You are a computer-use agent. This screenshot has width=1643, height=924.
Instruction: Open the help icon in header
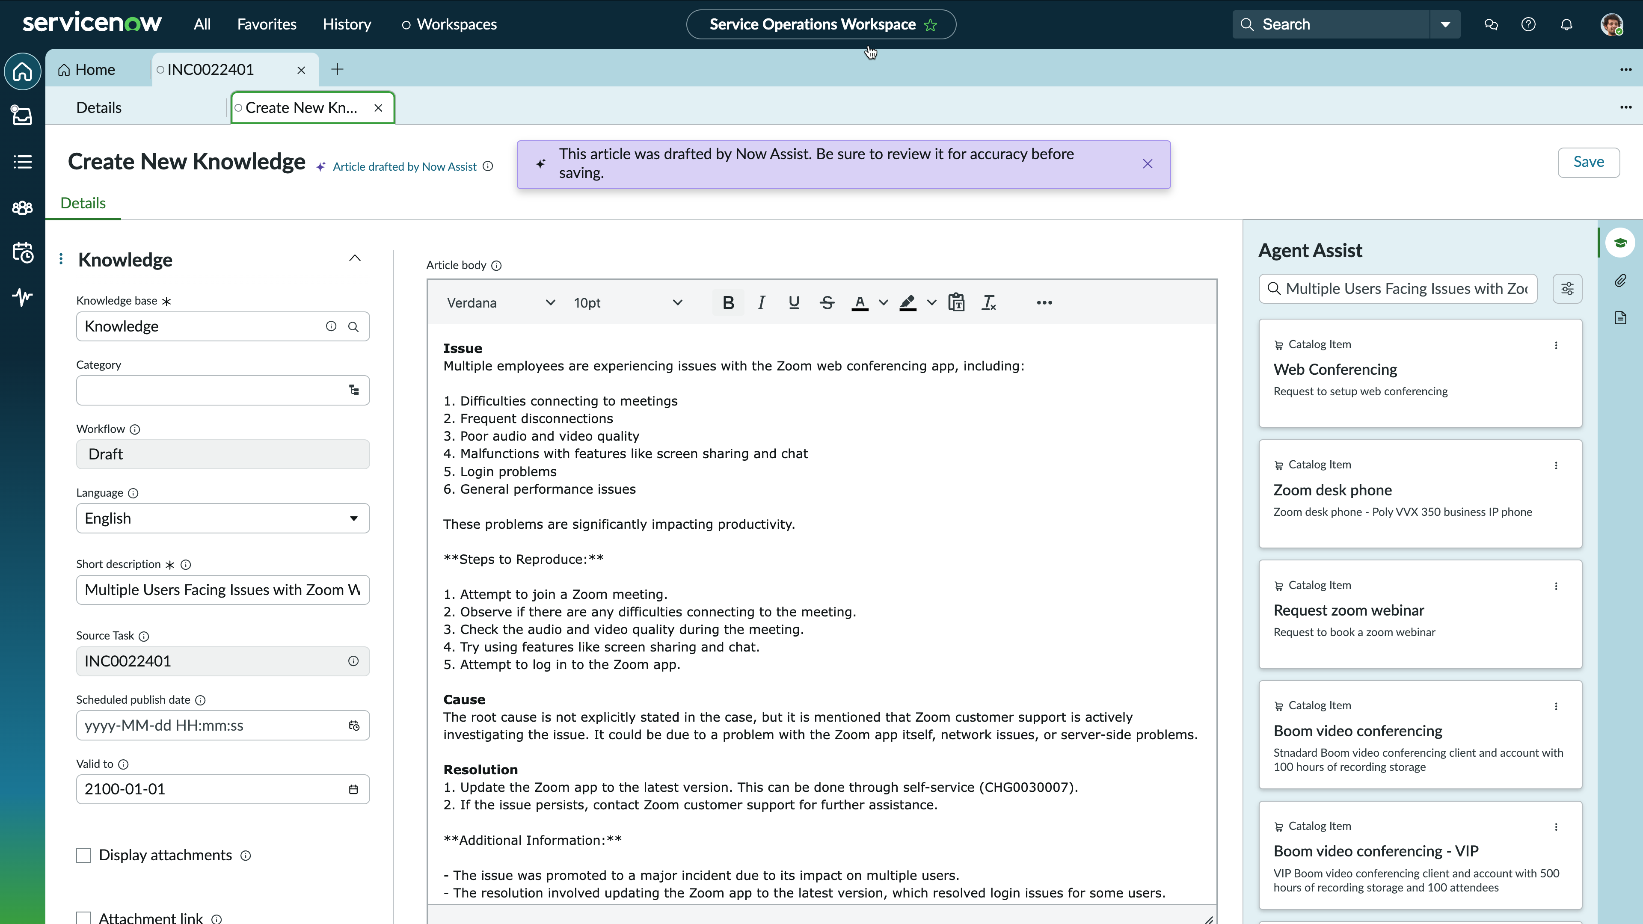(1528, 24)
